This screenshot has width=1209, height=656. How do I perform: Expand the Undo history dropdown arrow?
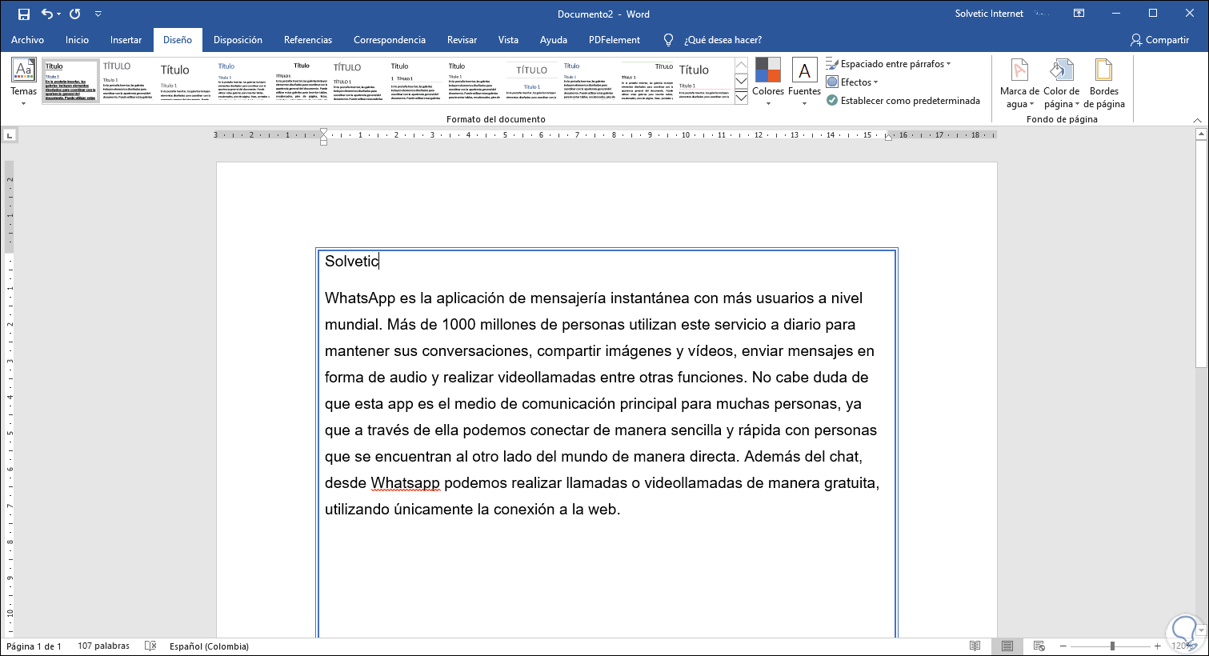pos(59,14)
